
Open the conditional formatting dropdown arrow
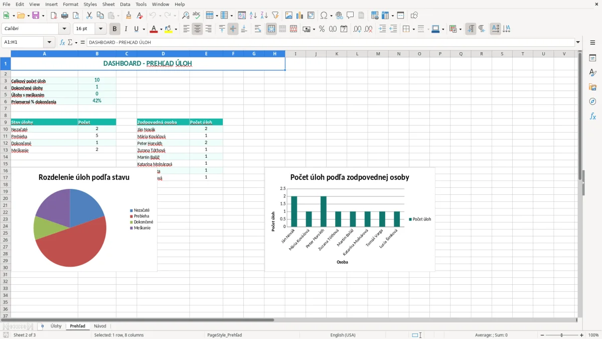(460, 29)
